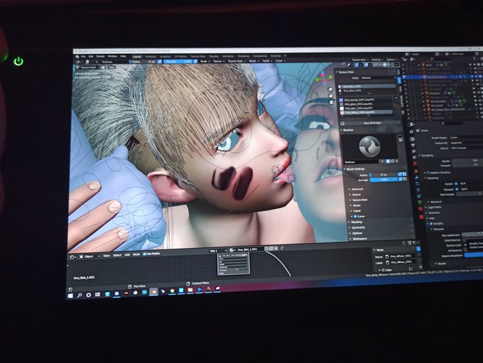
Task: Toggle the brush fake user shield icon
Action: pyautogui.click(x=388, y=161)
